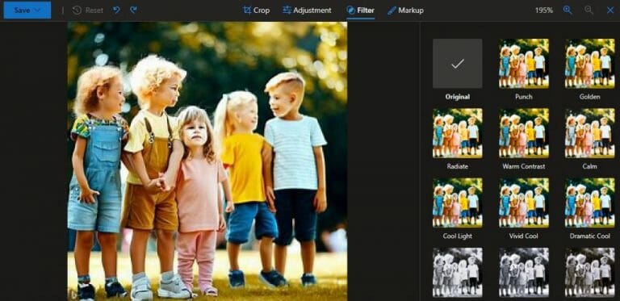Screen dimensions: 620x301
Task: Click the Save button
Action: tap(22, 10)
